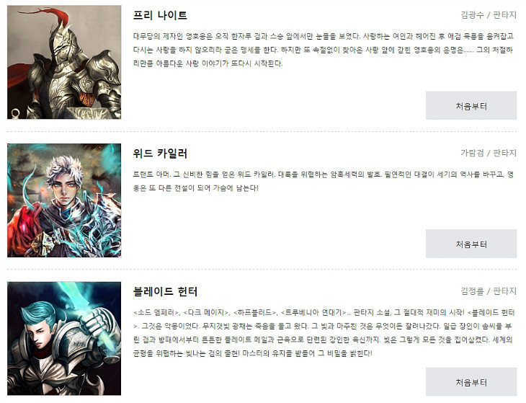This screenshot has width=526, height=403.
Task: Select the 블레이드 헌터 novel title
Action: tap(165, 291)
